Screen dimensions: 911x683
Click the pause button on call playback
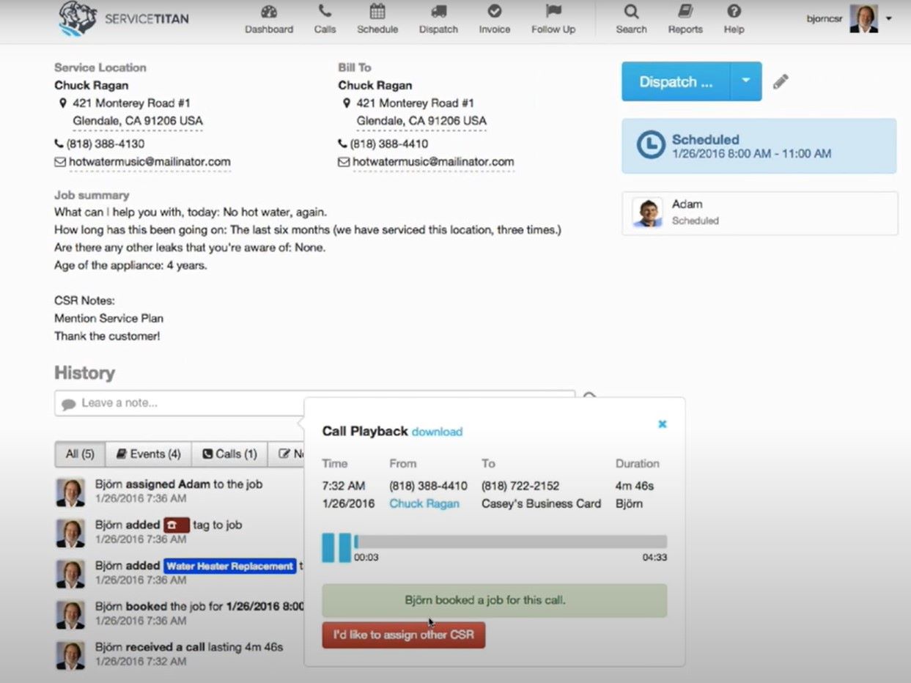coord(336,547)
